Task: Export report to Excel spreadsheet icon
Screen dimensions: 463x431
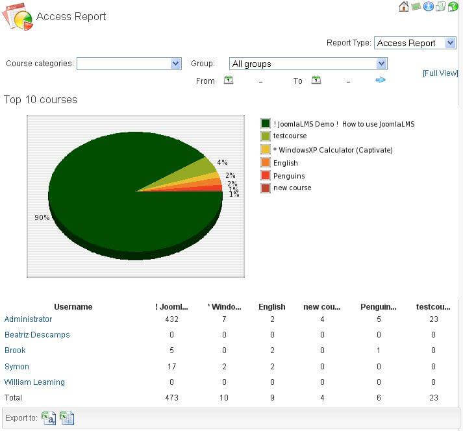Action: 67,418
